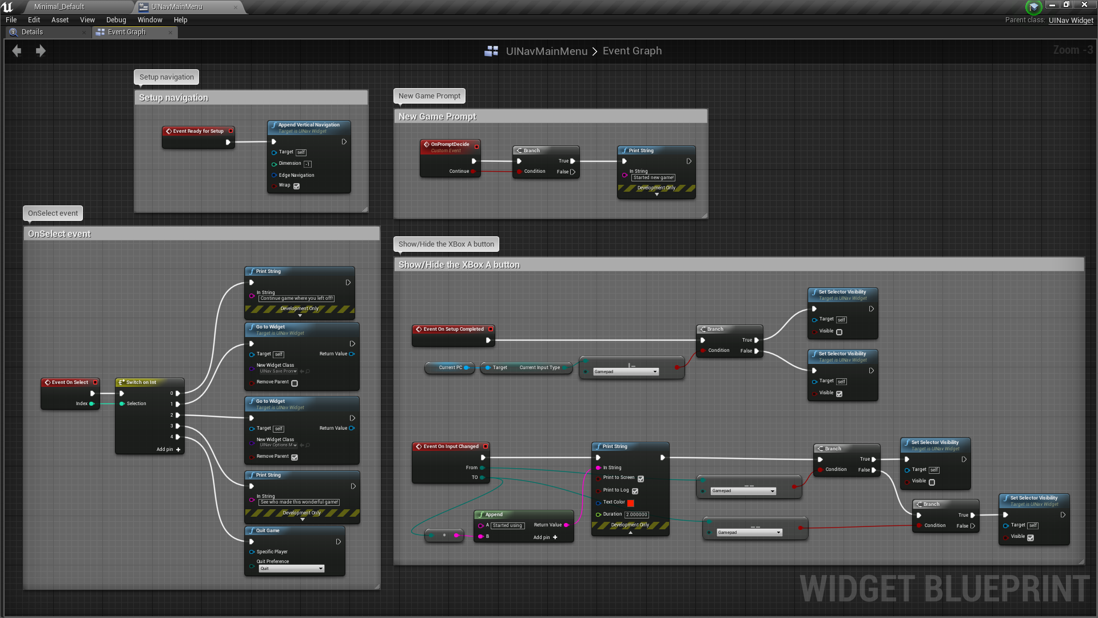The height and width of the screenshot is (618, 1098).
Task: Click the Event Graph breadcrumb grid icon
Action: [x=491, y=51]
